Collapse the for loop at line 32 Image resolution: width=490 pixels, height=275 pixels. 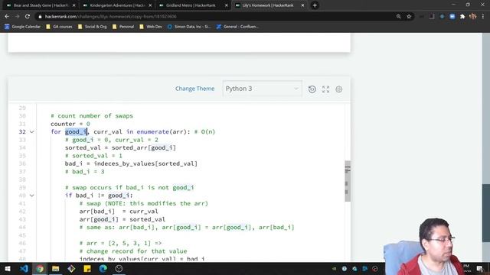tap(32, 132)
